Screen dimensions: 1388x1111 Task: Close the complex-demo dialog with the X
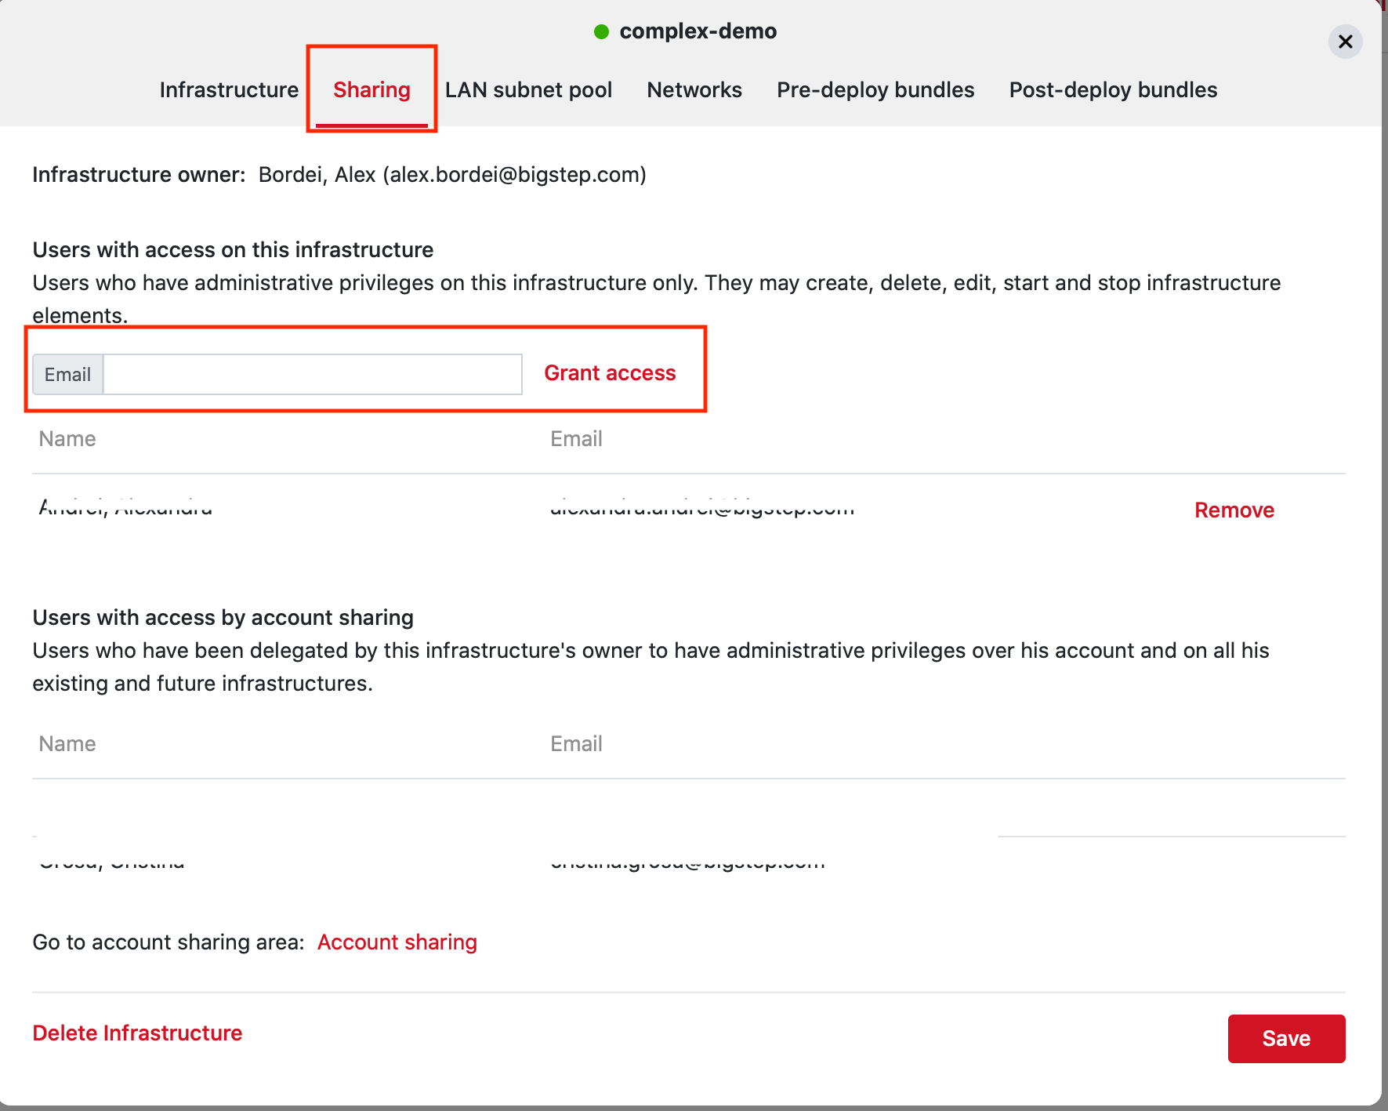[x=1345, y=42]
